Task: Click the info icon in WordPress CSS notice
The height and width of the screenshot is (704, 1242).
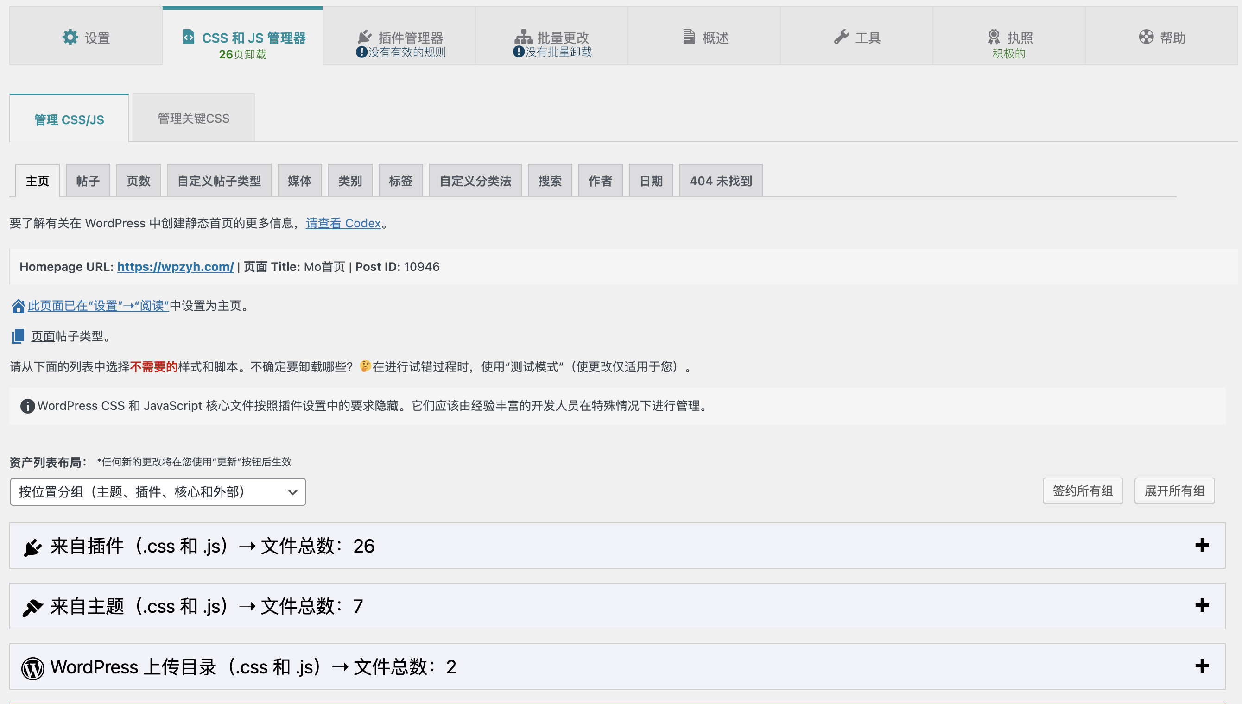Action: 27,406
